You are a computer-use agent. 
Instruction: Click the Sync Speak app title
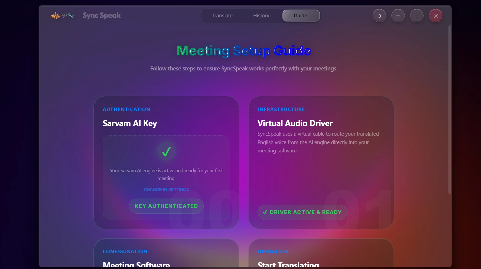(101, 16)
